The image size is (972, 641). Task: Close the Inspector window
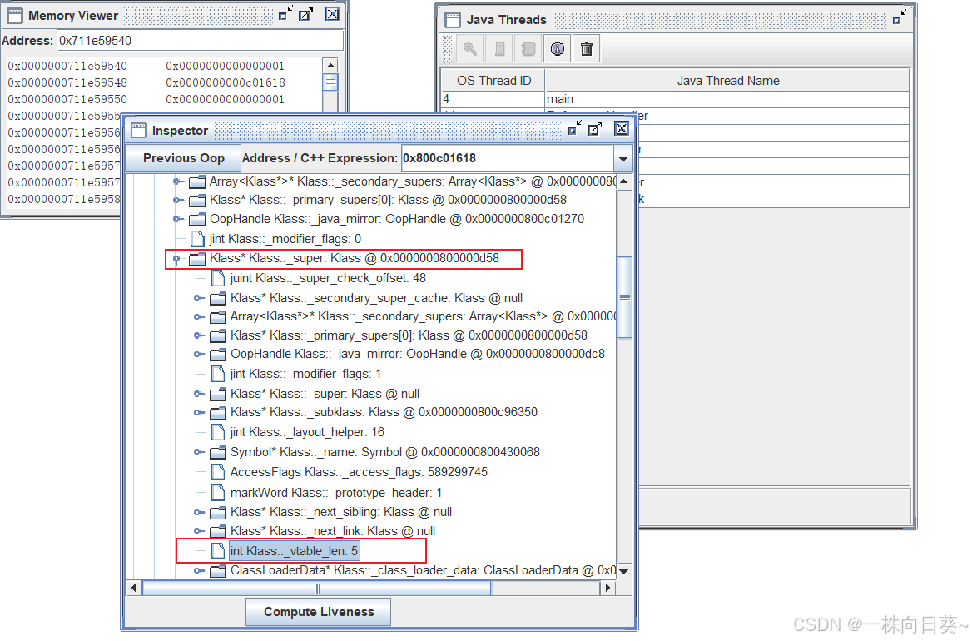(x=621, y=128)
